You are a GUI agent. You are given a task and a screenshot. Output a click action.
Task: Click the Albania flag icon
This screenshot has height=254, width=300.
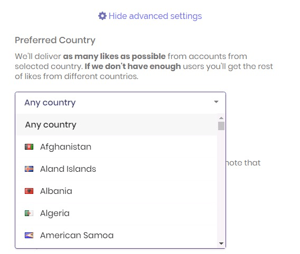coord(29,191)
